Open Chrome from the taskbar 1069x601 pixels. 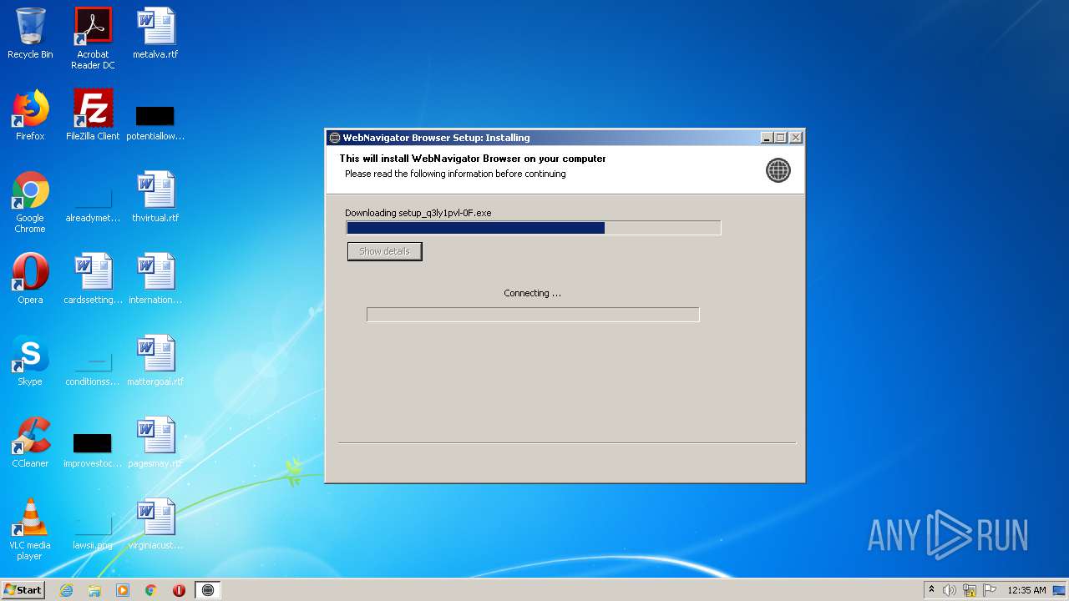151,590
